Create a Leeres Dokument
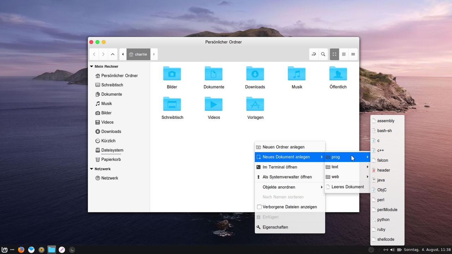 point(347,187)
